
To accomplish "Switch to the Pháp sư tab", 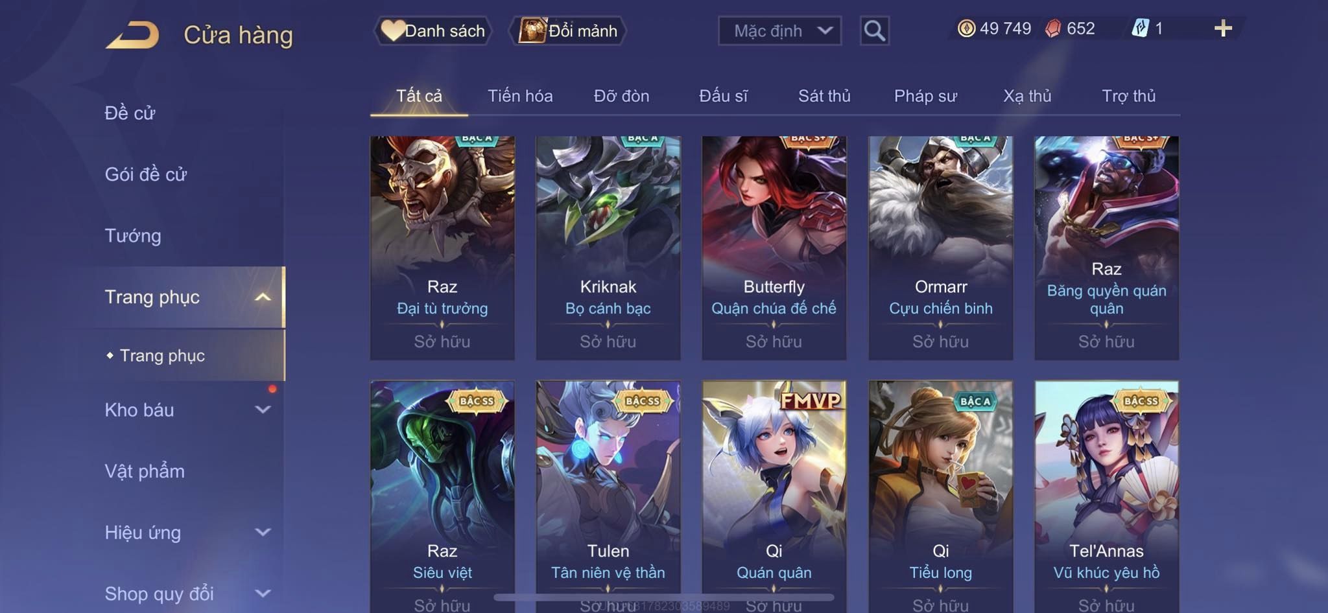I will tap(925, 96).
